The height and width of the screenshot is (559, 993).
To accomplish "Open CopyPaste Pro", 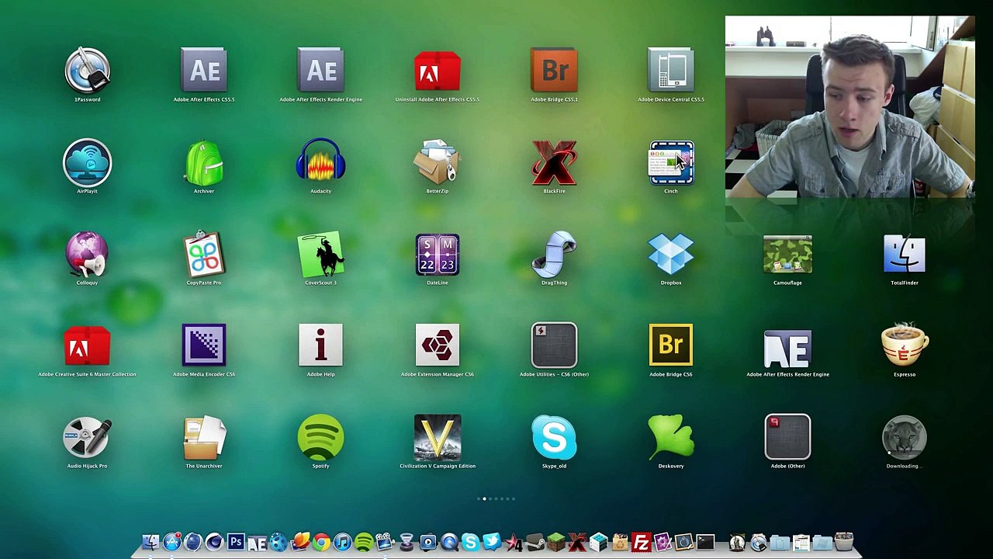I will click(x=204, y=255).
